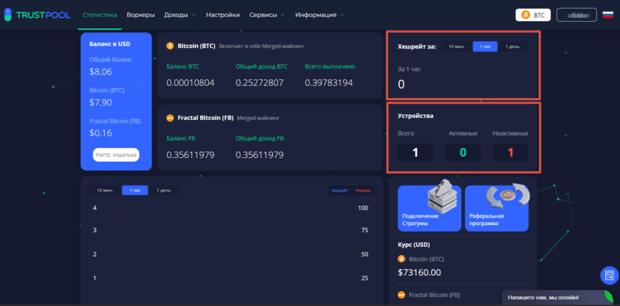Expand the Доходы dropdown menu
This screenshot has height=306, width=620.
coord(180,15)
